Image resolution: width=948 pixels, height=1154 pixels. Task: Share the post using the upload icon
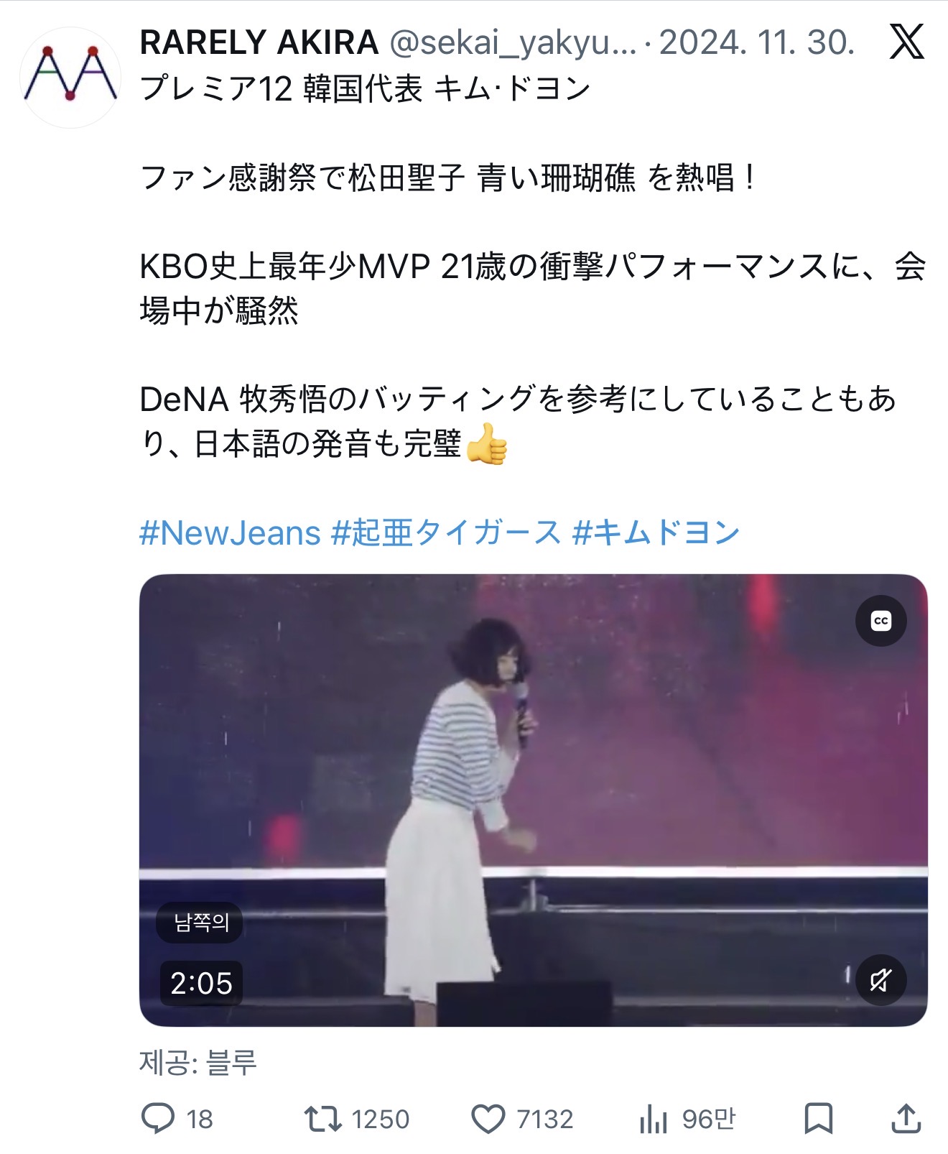906,1118
